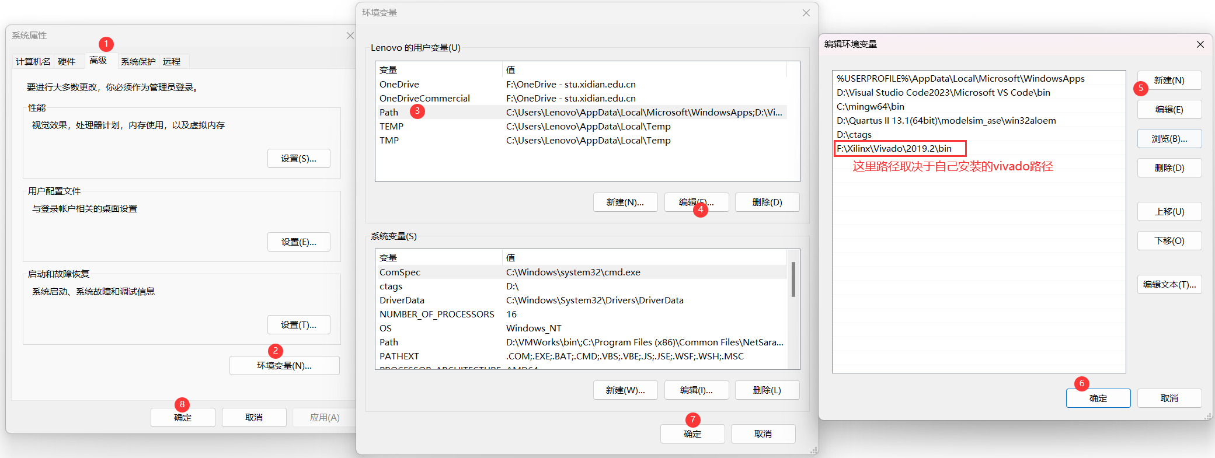Open user profile 设置(E)... button
The image size is (1215, 458).
click(x=299, y=242)
